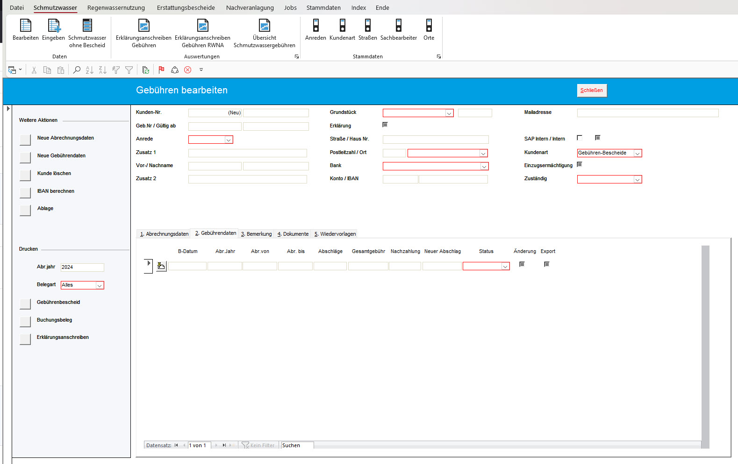Screen dimensions: 738x464
Task: Expand the Belegart dropdown showing Alles
Action: (x=100, y=285)
